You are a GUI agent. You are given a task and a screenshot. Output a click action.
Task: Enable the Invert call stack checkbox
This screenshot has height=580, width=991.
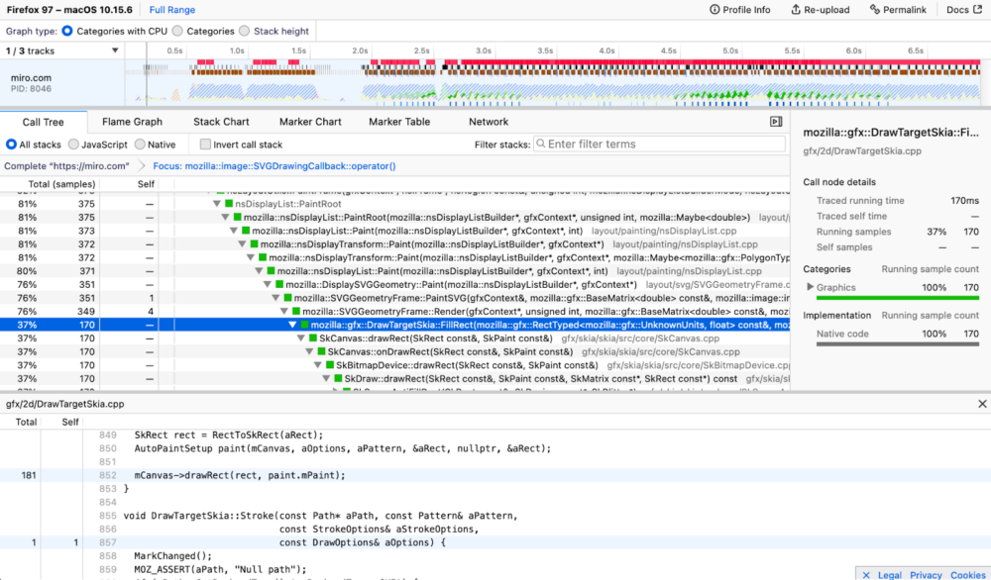(205, 145)
